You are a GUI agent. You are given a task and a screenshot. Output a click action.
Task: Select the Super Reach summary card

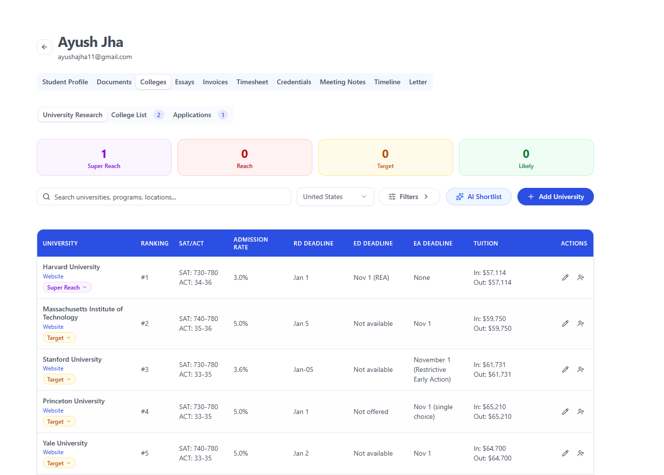point(104,157)
